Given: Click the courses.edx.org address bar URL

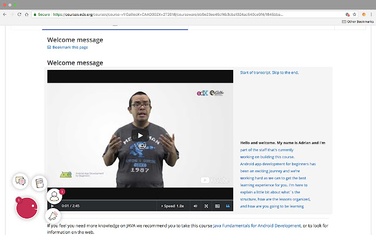Looking at the screenshot, I should tap(168, 14).
